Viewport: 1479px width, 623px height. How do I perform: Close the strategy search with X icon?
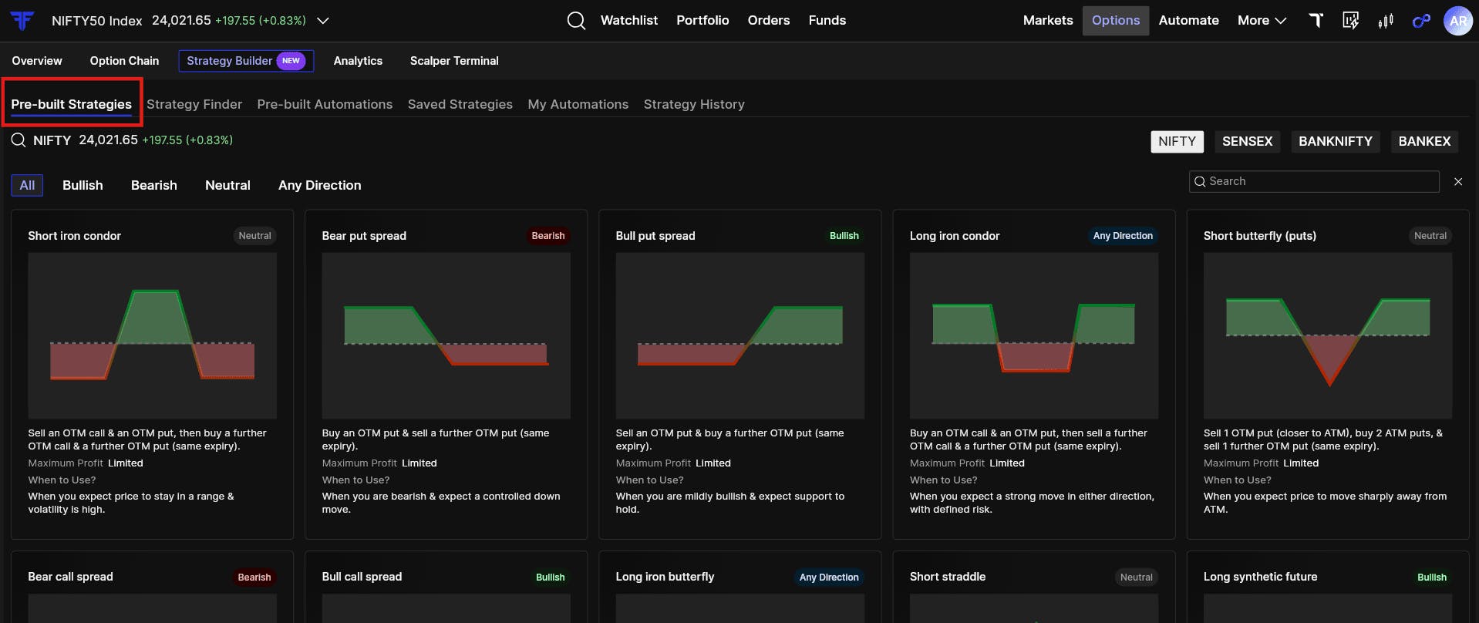[x=1457, y=182]
